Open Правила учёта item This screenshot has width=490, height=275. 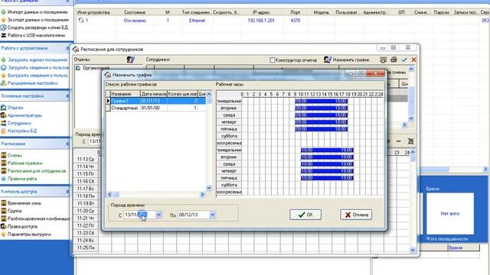[22, 179]
